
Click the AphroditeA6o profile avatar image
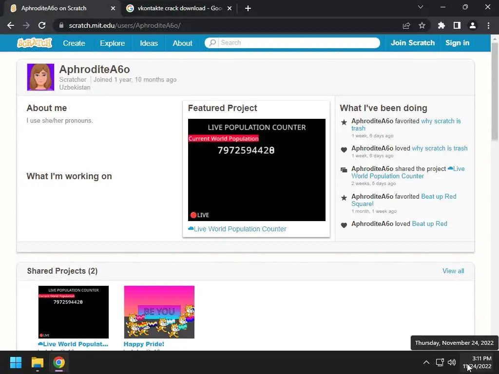tap(41, 77)
